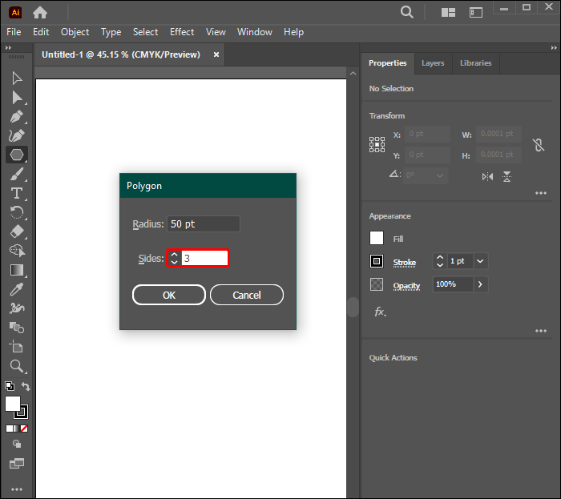Click the white Fill color swatch
The image size is (561, 499).
point(377,238)
